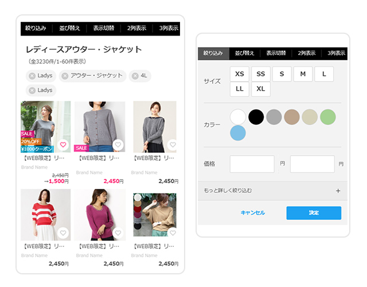Open magenta top product thumbnail

click(100, 215)
